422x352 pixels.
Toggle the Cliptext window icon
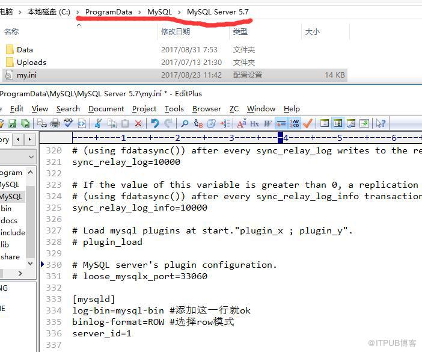pos(325,123)
